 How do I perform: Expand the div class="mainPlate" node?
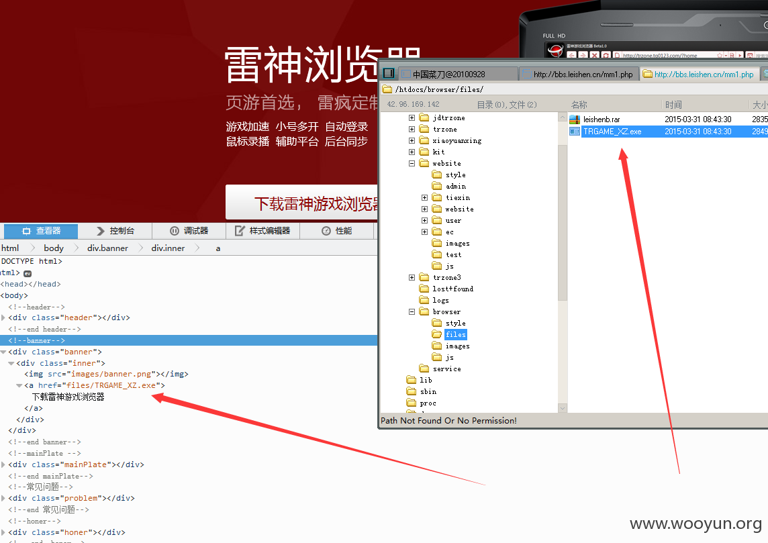(x=3, y=464)
